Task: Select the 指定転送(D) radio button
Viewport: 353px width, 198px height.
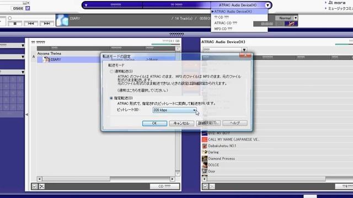Action: [111, 98]
